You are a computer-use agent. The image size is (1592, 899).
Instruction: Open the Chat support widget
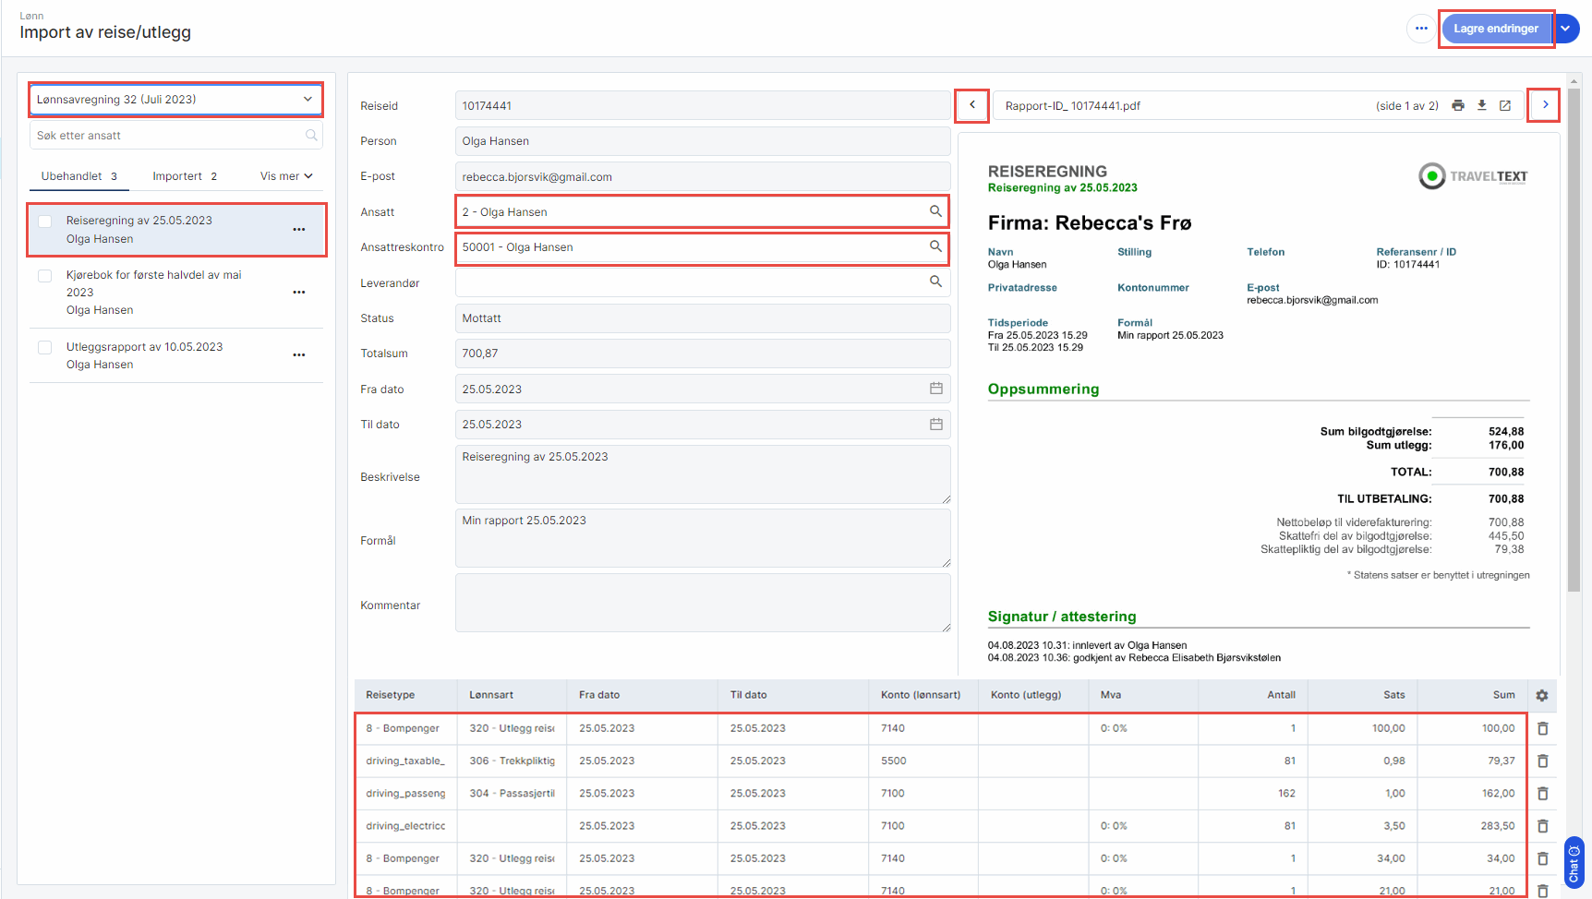(x=1574, y=863)
